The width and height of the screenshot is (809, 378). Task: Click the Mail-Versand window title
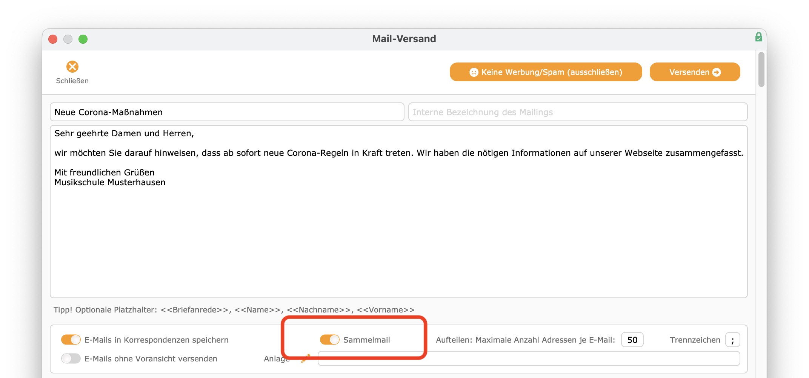pos(404,39)
